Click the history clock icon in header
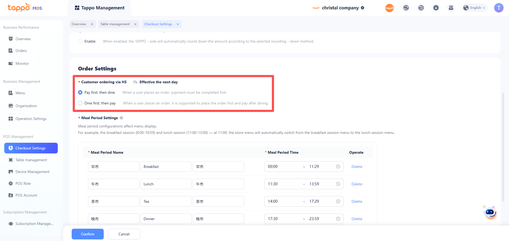The width and height of the screenshot is (509, 241). click(421, 8)
